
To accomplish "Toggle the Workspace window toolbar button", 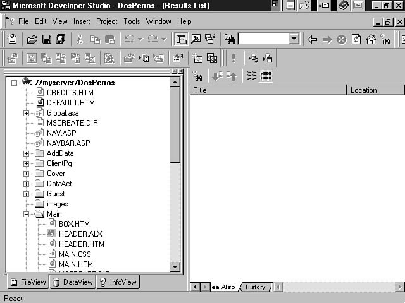I will (182, 39).
